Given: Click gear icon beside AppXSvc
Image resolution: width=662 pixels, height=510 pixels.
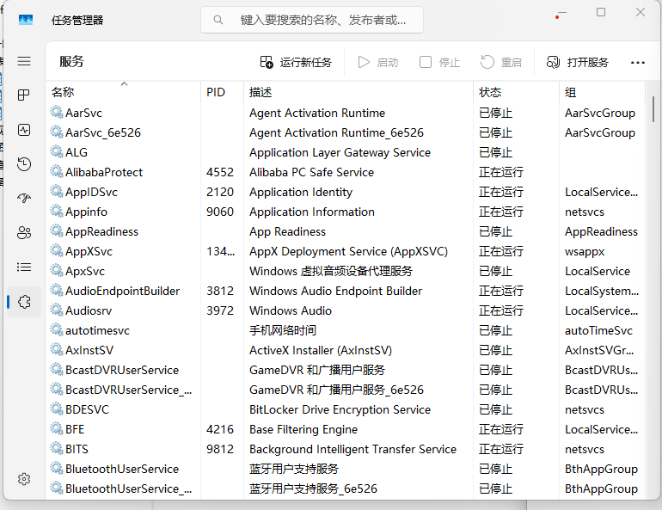Looking at the screenshot, I should point(57,251).
